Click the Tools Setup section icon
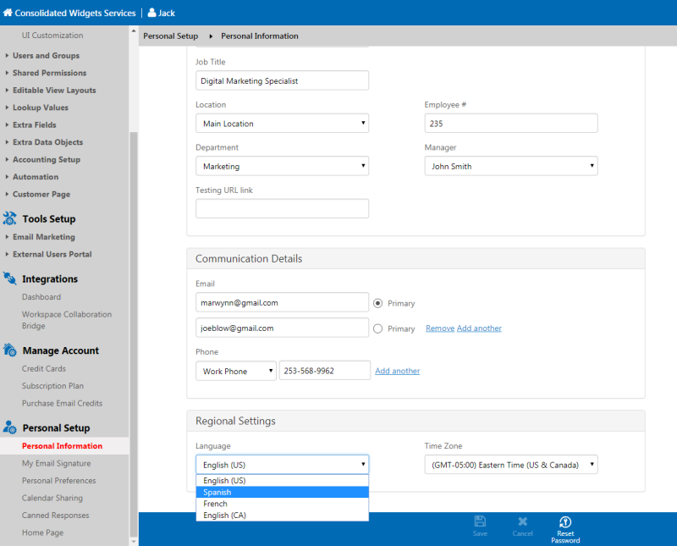Image resolution: width=677 pixels, height=546 pixels. 9,218
